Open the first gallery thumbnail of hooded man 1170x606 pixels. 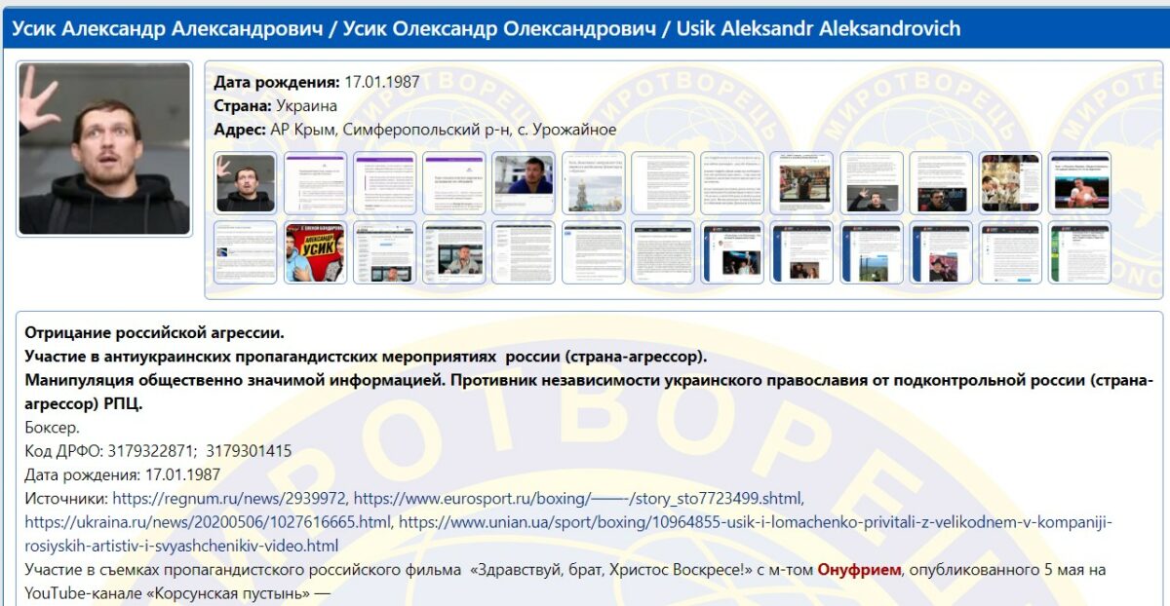click(x=245, y=183)
